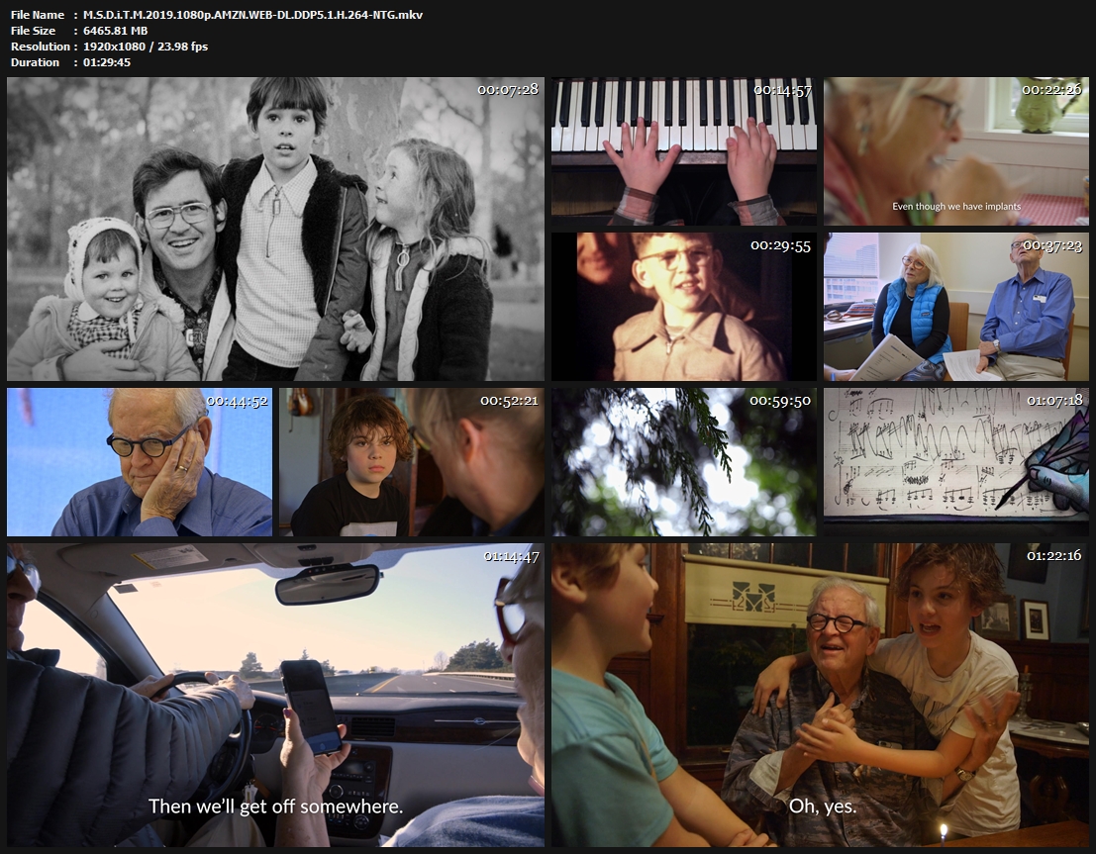Open the curly-haired boy in black shirt frame
The image size is (1096, 854).
click(x=411, y=462)
